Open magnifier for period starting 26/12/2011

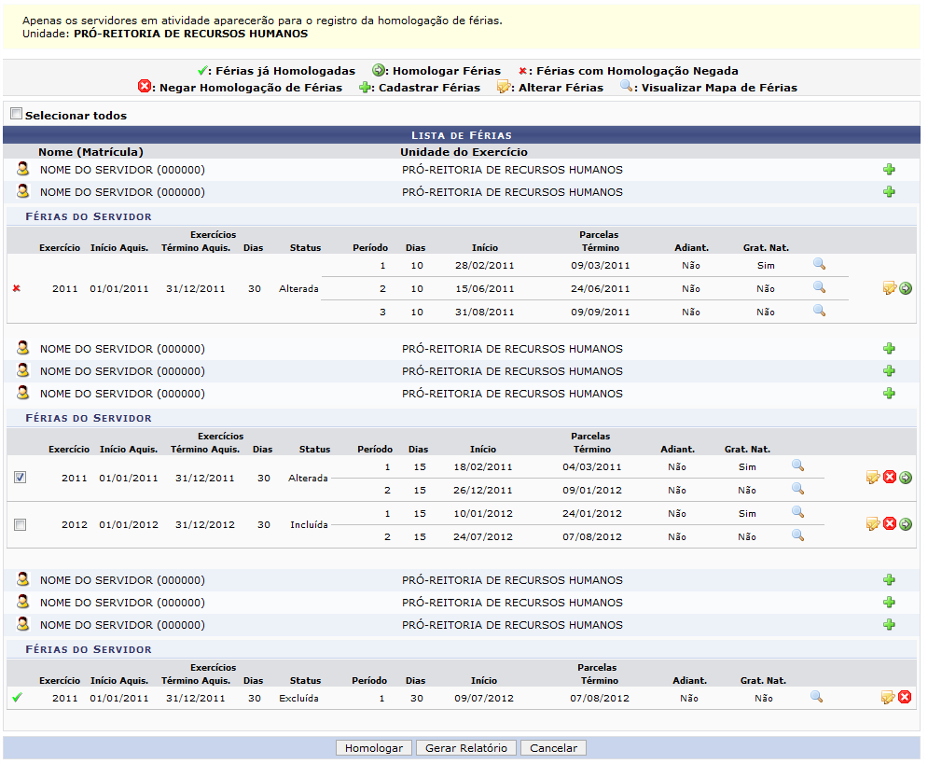[797, 489]
